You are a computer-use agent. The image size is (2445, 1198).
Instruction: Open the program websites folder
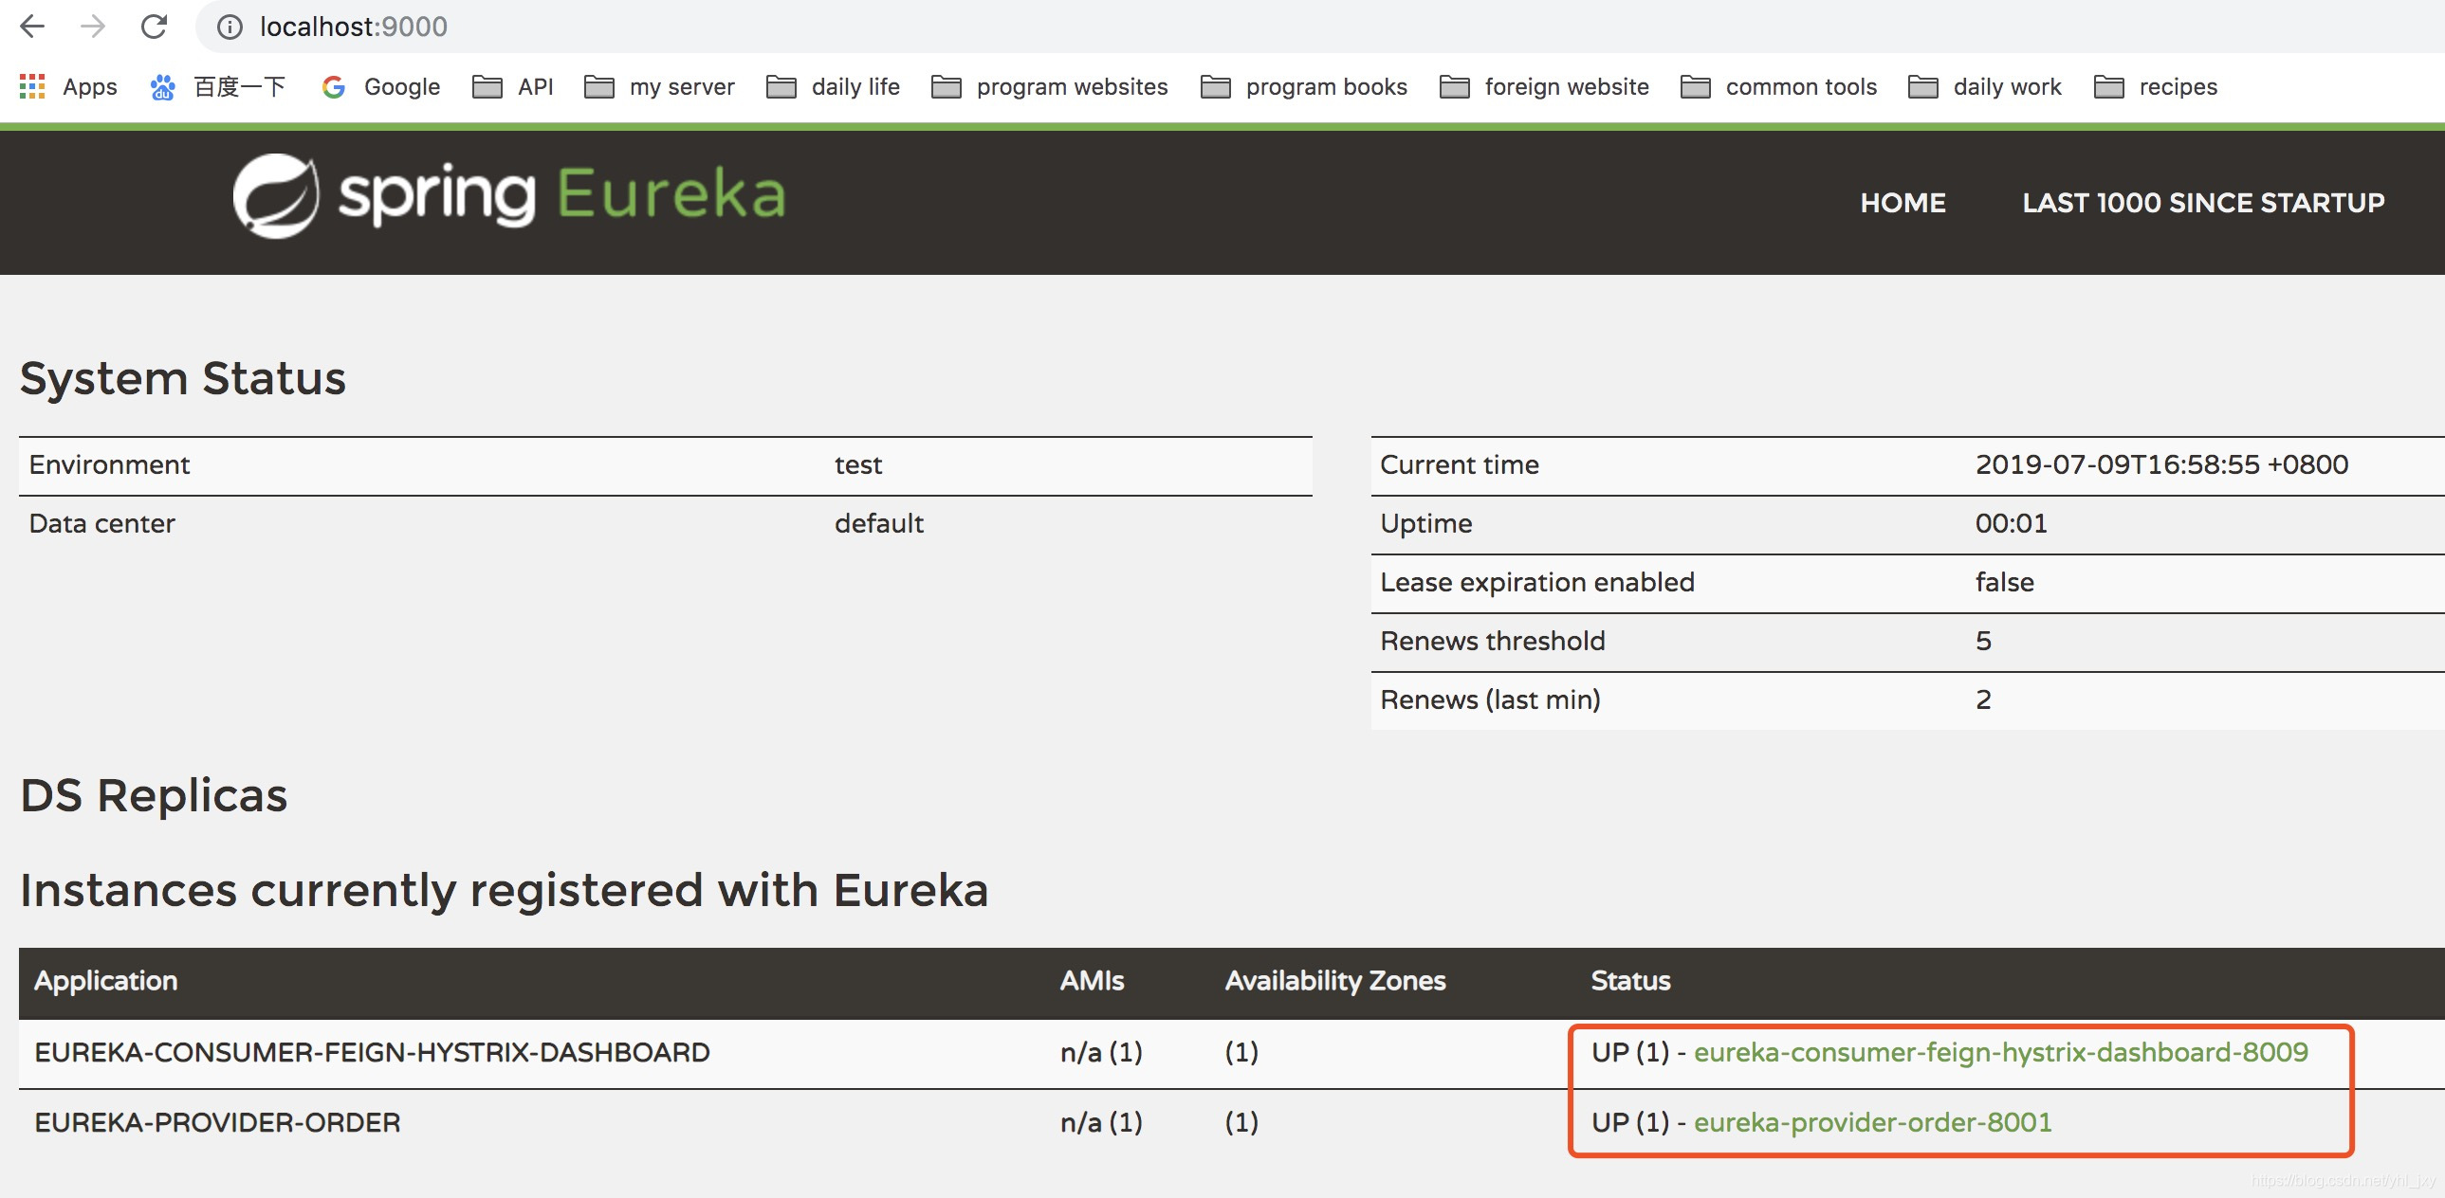coord(1050,86)
